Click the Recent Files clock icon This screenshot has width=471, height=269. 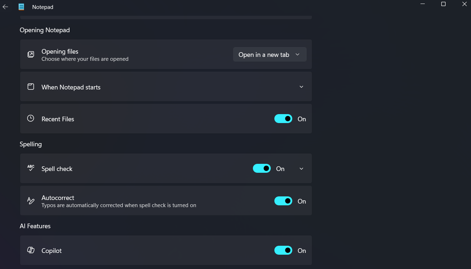click(x=31, y=118)
